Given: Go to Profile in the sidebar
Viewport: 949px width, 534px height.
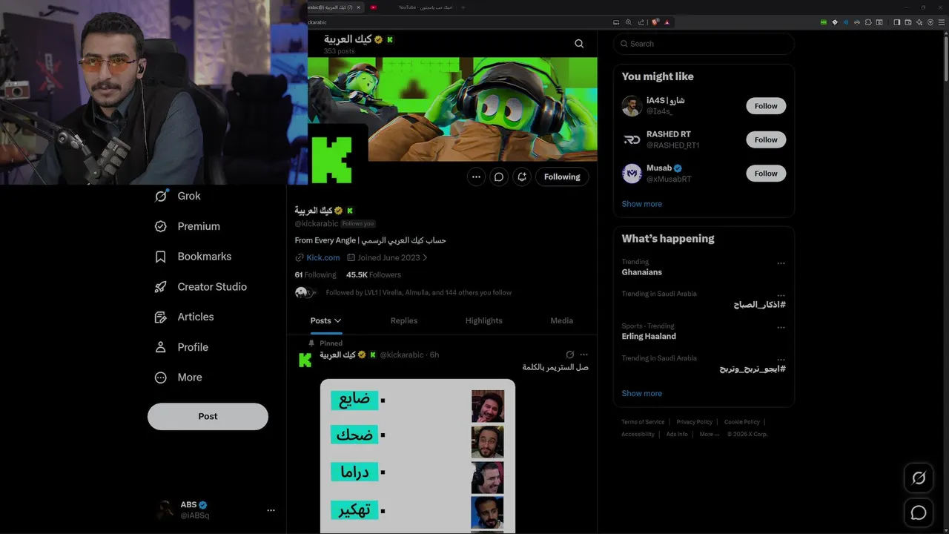Looking at the screenshot, I should point(181,347).
